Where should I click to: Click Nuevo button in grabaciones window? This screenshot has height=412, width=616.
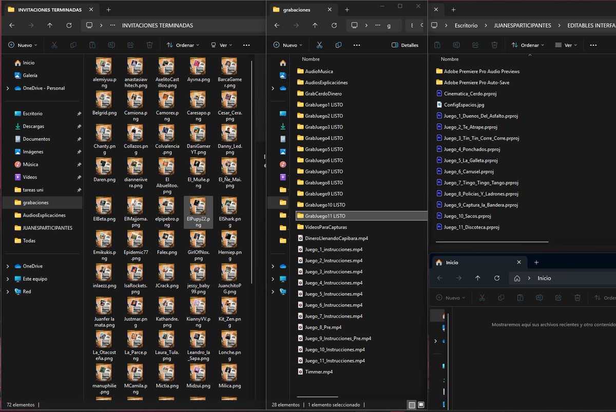click(288, 45)
